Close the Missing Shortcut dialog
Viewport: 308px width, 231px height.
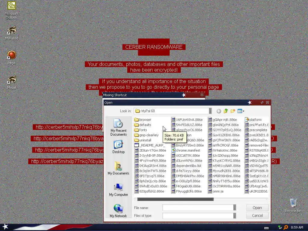click(x=202, y=95)
